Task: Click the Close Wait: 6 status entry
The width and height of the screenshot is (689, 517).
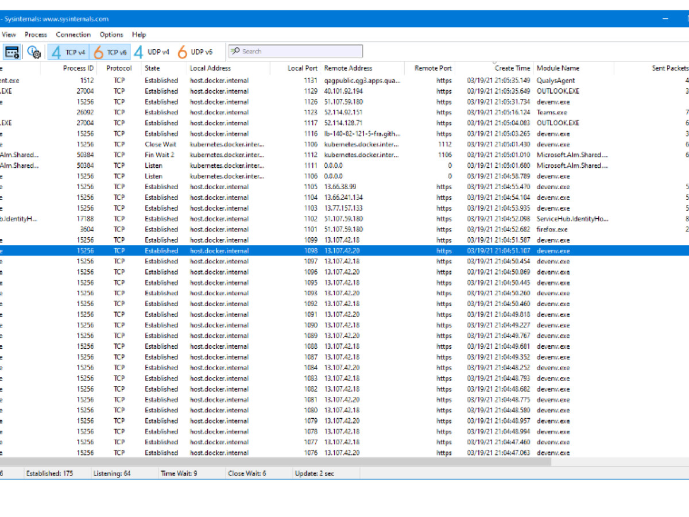Action: pyautogui.click(x=247, y=474)
